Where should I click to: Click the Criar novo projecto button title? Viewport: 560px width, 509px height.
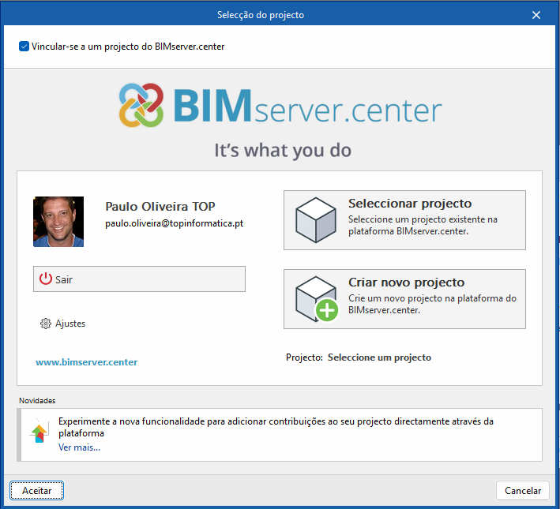coord(407,282)
